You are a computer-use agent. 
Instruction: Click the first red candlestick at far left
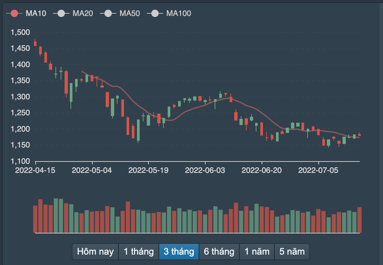click(35, 44)
